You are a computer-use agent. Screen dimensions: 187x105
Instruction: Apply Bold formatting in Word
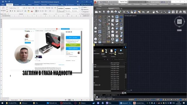click(x=11, y=11)
